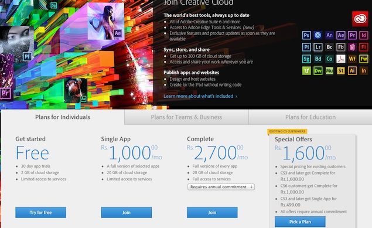Click the Photoshop Ps icon
This screenshot has height=228, width=372.
pos(306,35)
